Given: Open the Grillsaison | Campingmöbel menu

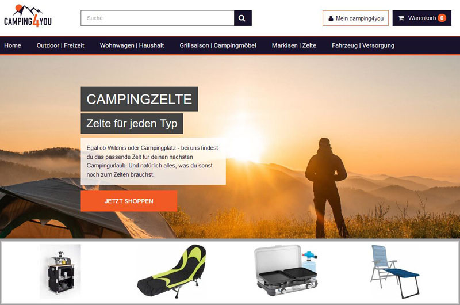Looking at the screenshot, I should [218, 45].
